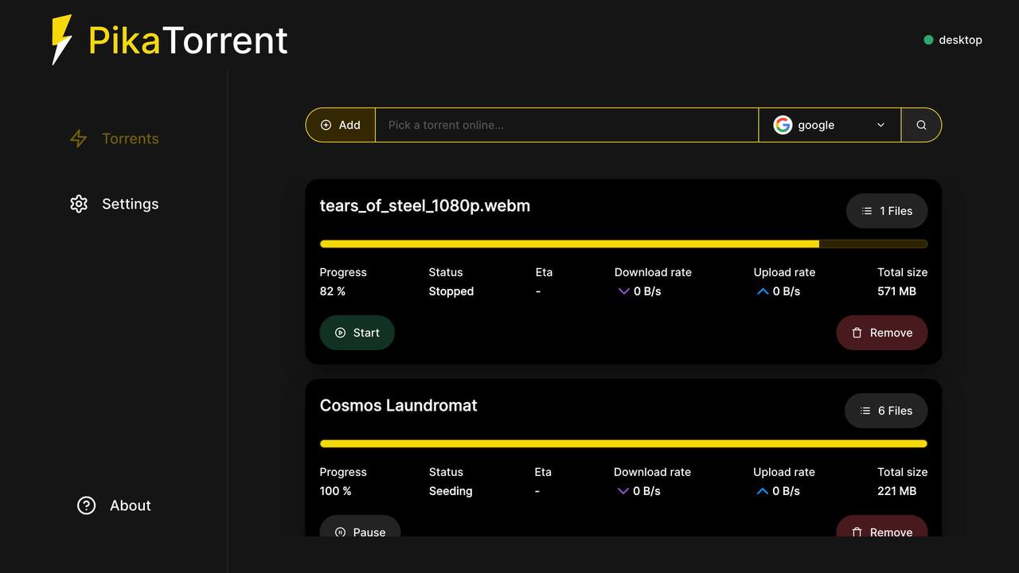The width and height of the screenshot is (1019, 573).
Task: Show the 6 files of Cosmos Laundromat
Action: tap(886, 411)
